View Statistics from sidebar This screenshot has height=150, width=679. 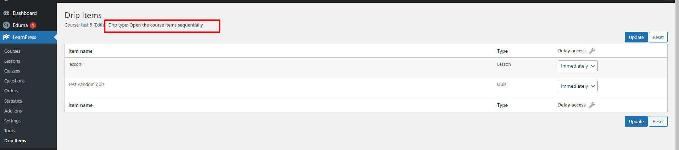coord(13,101)
